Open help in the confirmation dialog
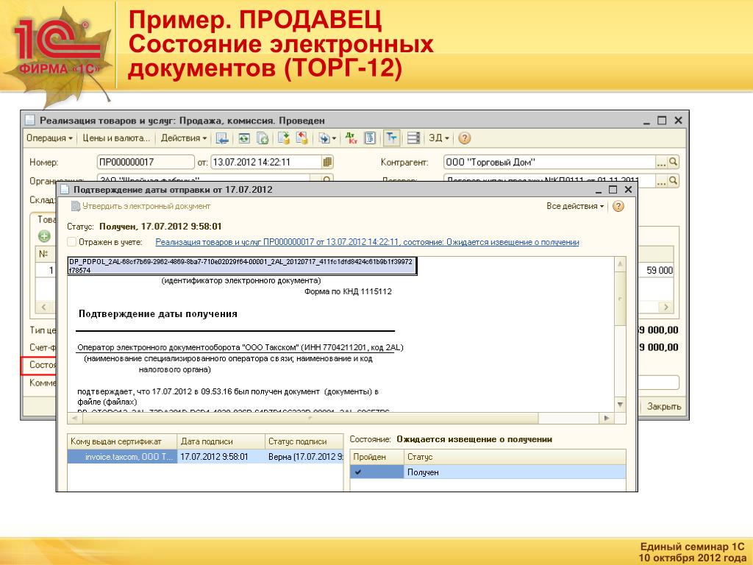 click(618, 206)
